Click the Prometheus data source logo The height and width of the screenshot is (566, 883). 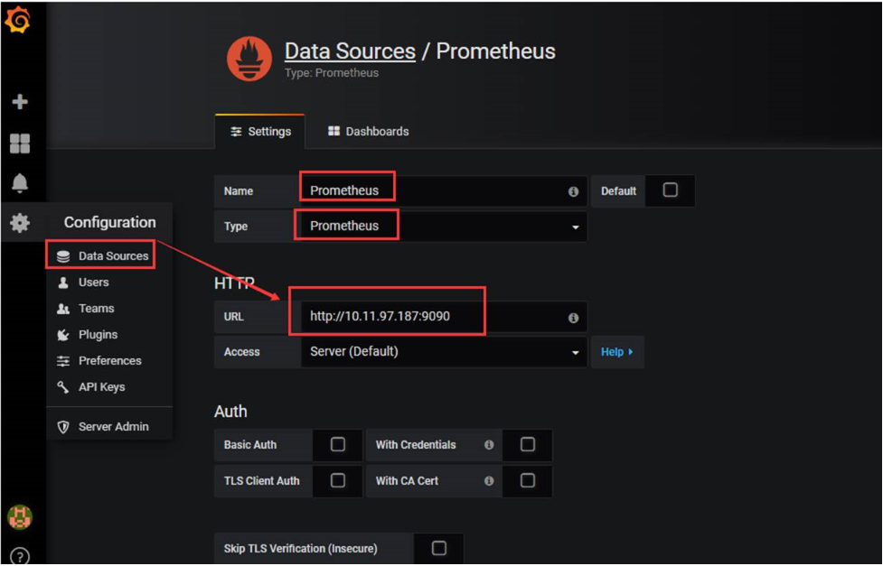coord(247,58)
